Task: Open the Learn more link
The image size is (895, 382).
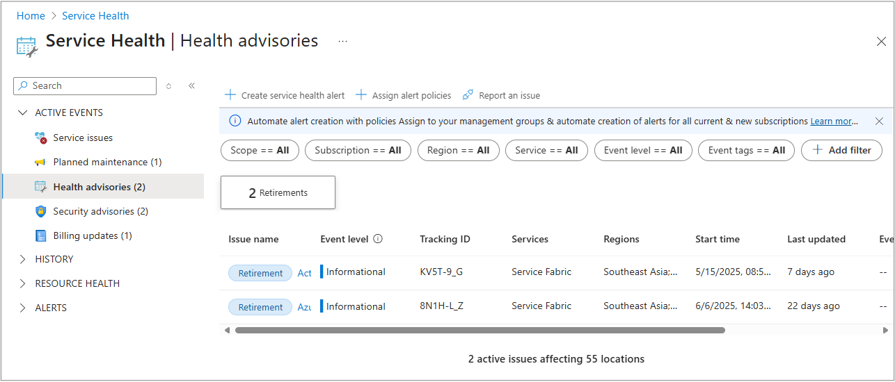Action: [833, 122]
